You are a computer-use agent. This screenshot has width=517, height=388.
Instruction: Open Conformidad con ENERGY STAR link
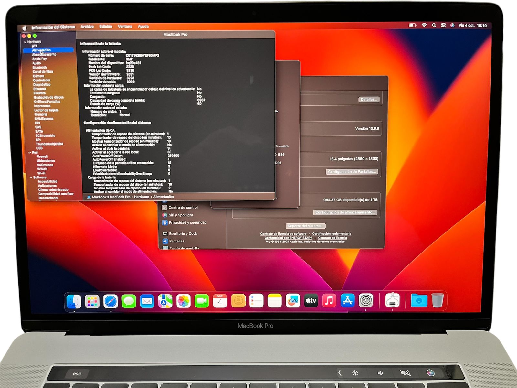point(289,238)
